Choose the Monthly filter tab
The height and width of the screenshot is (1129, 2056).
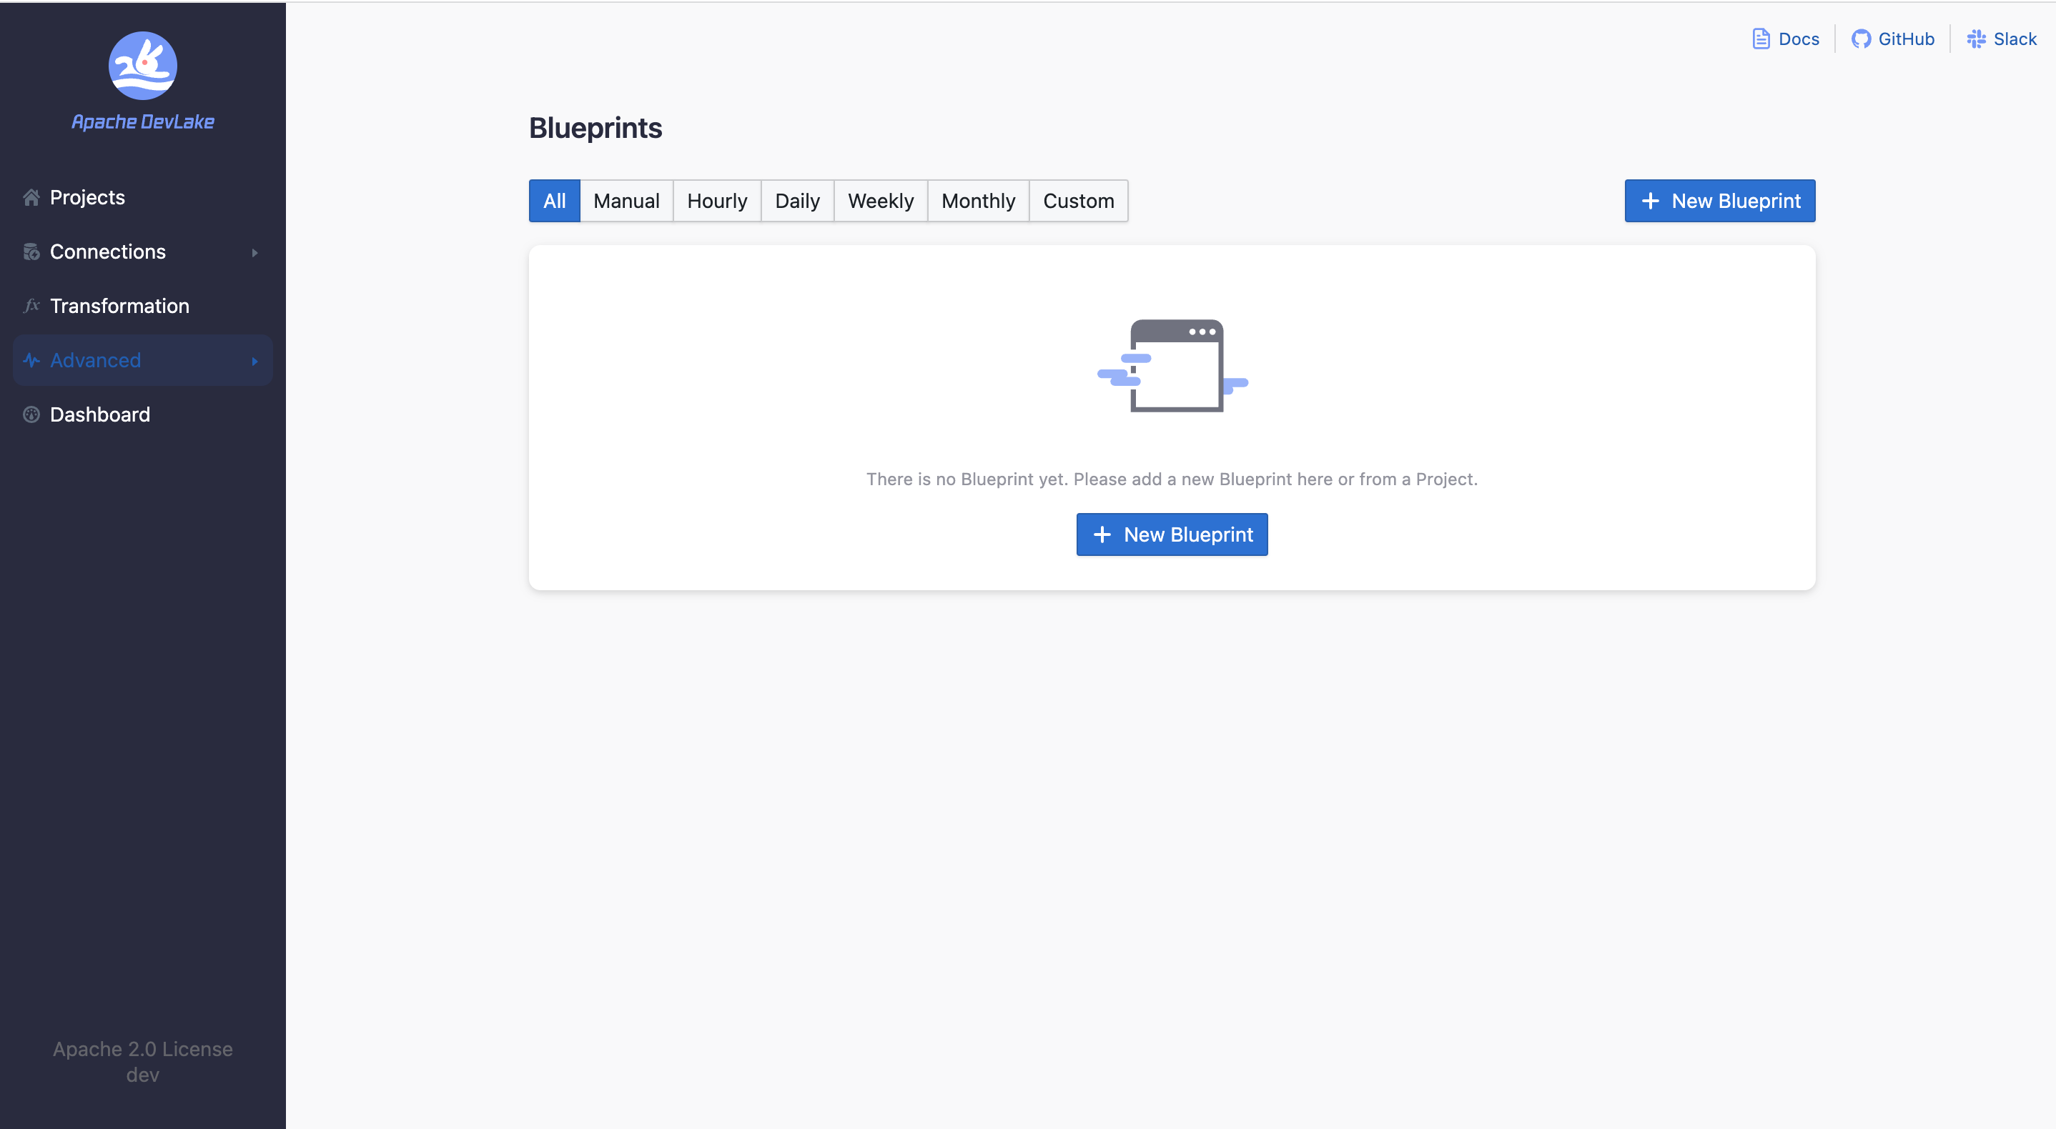978,201
